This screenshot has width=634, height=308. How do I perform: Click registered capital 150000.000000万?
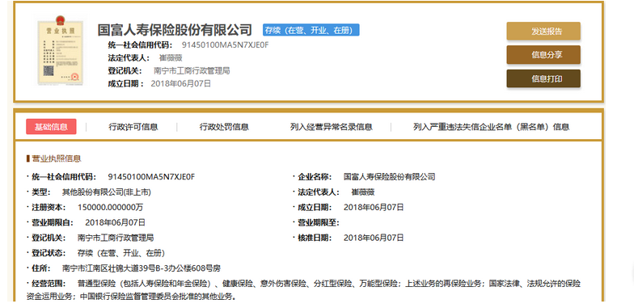pyautogui.click(x=110, y=207)
